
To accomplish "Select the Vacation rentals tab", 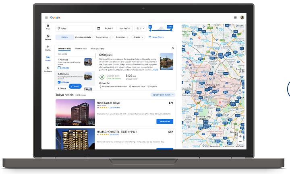I will click(83, 37).
